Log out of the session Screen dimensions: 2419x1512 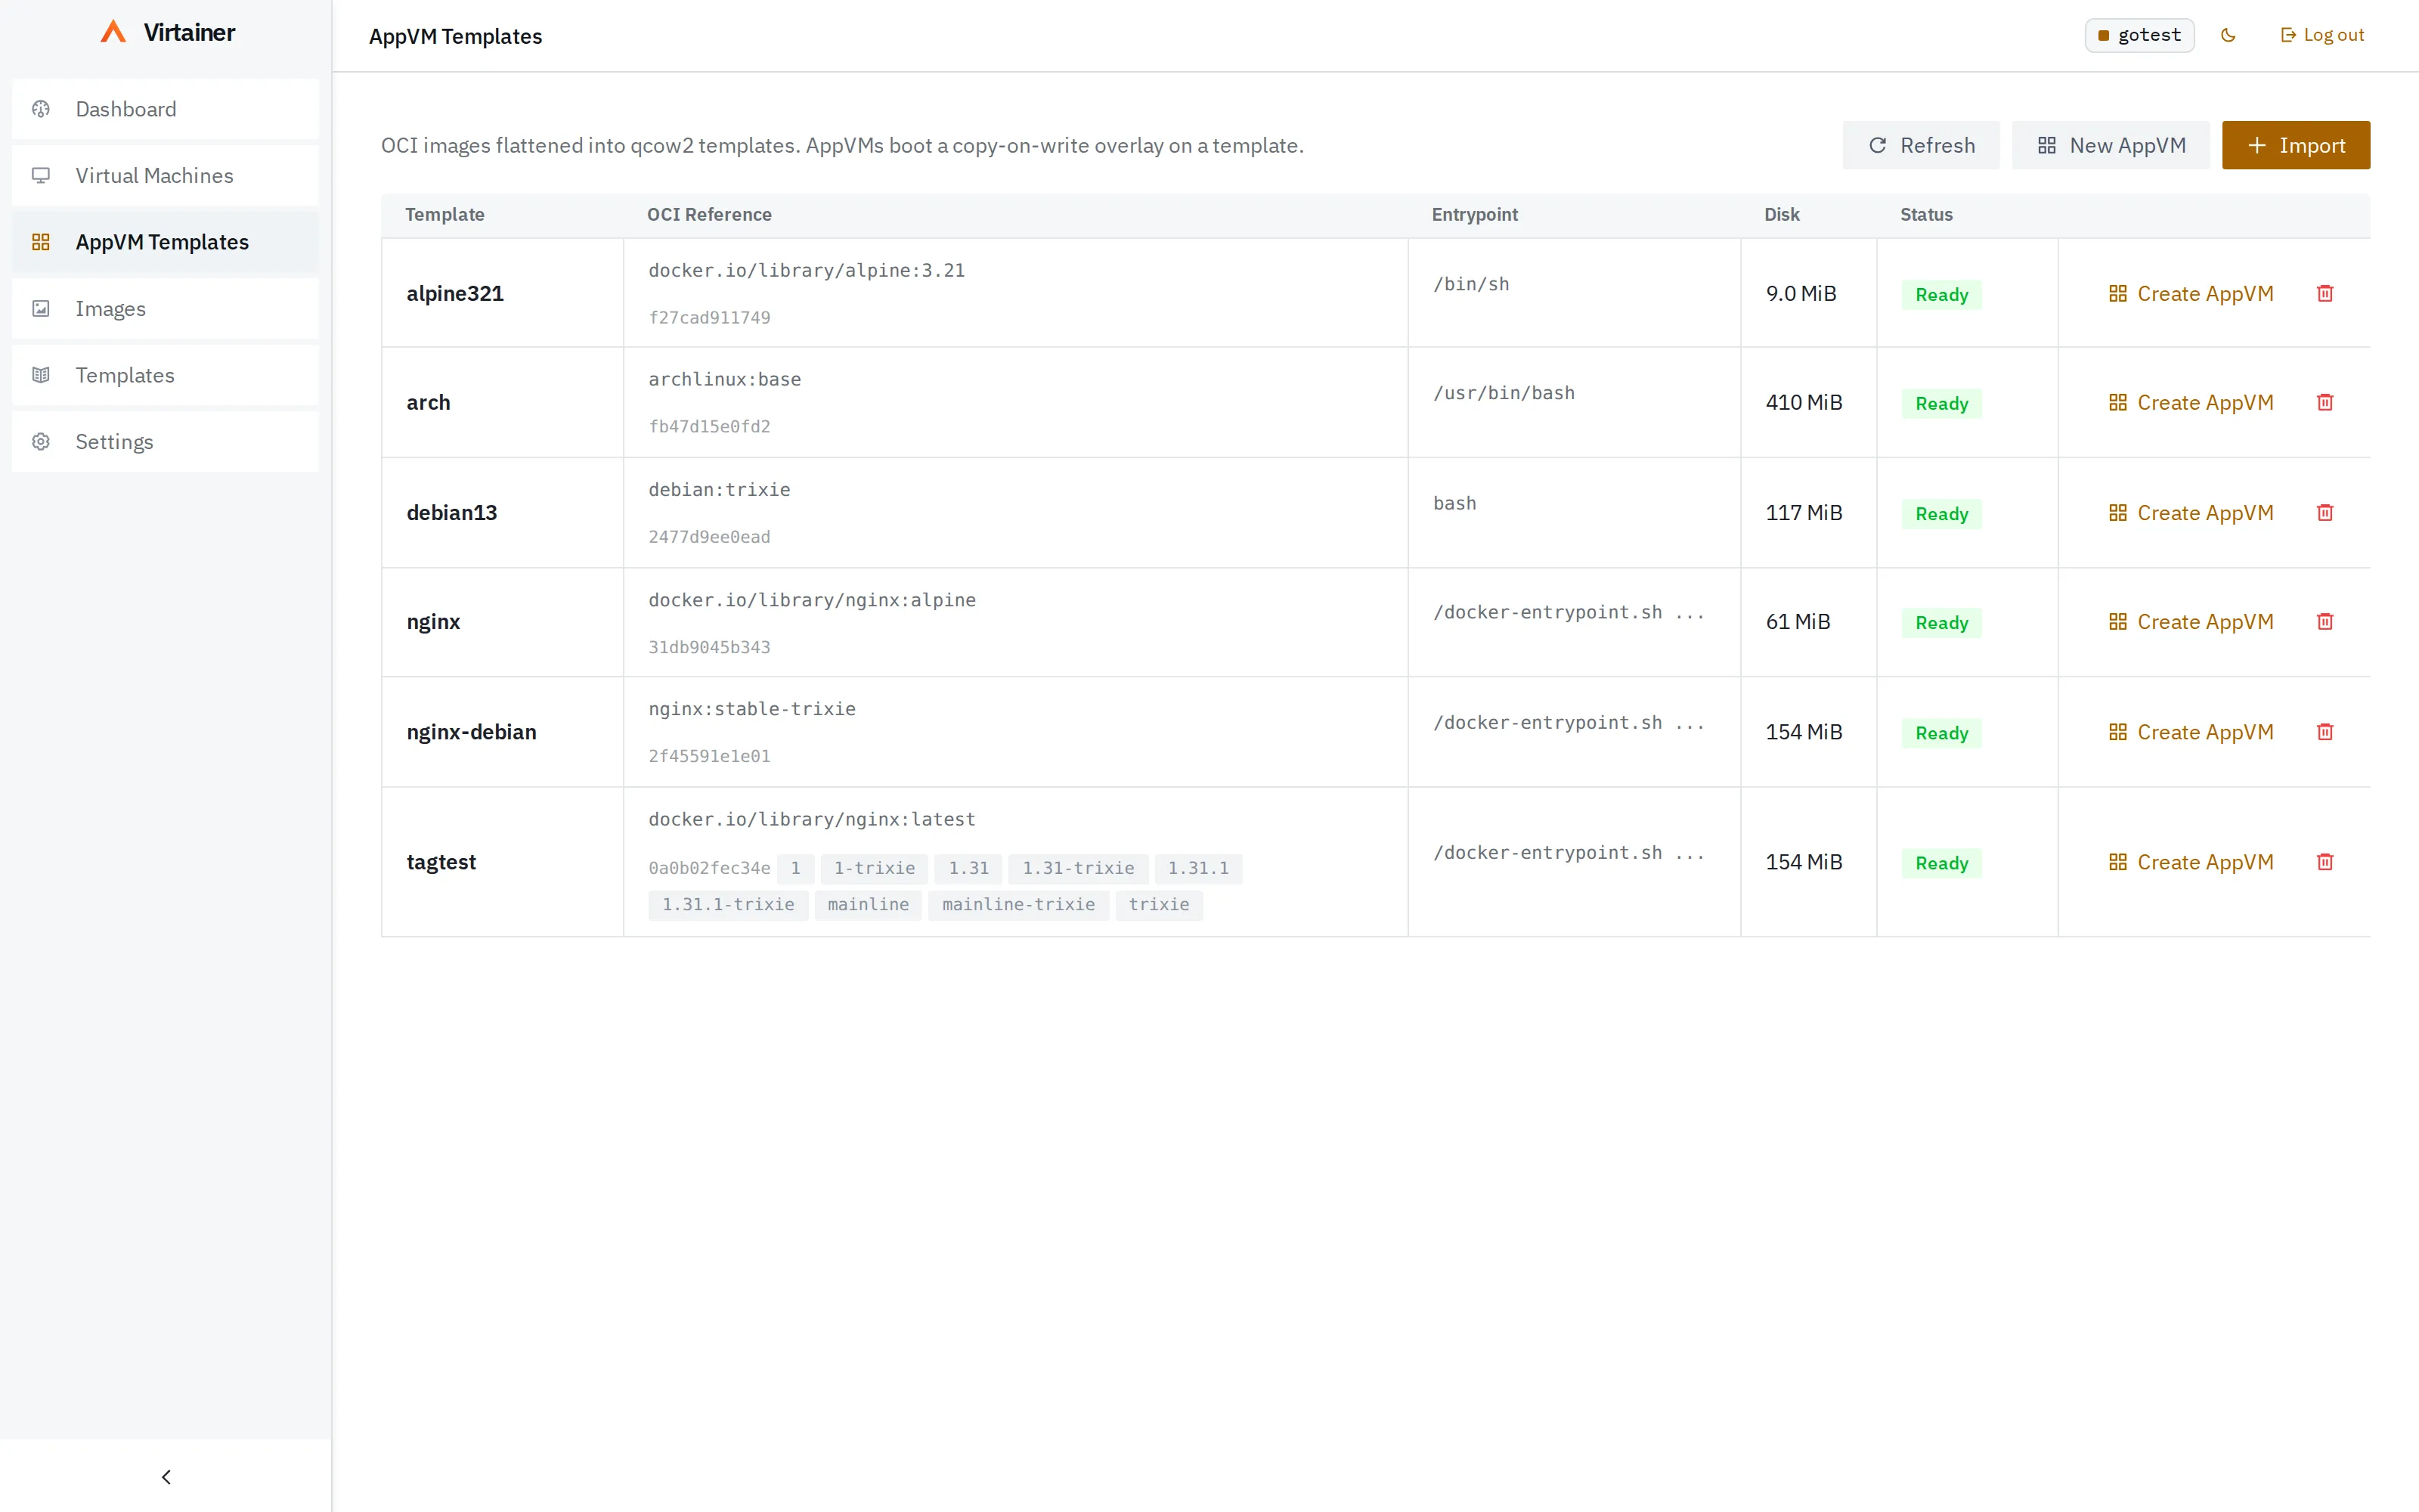pos(2322,35)
